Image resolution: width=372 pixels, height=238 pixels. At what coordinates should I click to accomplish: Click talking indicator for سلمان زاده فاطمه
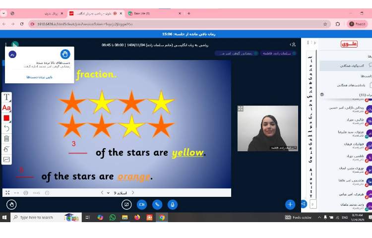pyautogui.click(x=279, y=54)
